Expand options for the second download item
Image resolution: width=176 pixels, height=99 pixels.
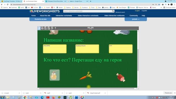tap(41, 93)
